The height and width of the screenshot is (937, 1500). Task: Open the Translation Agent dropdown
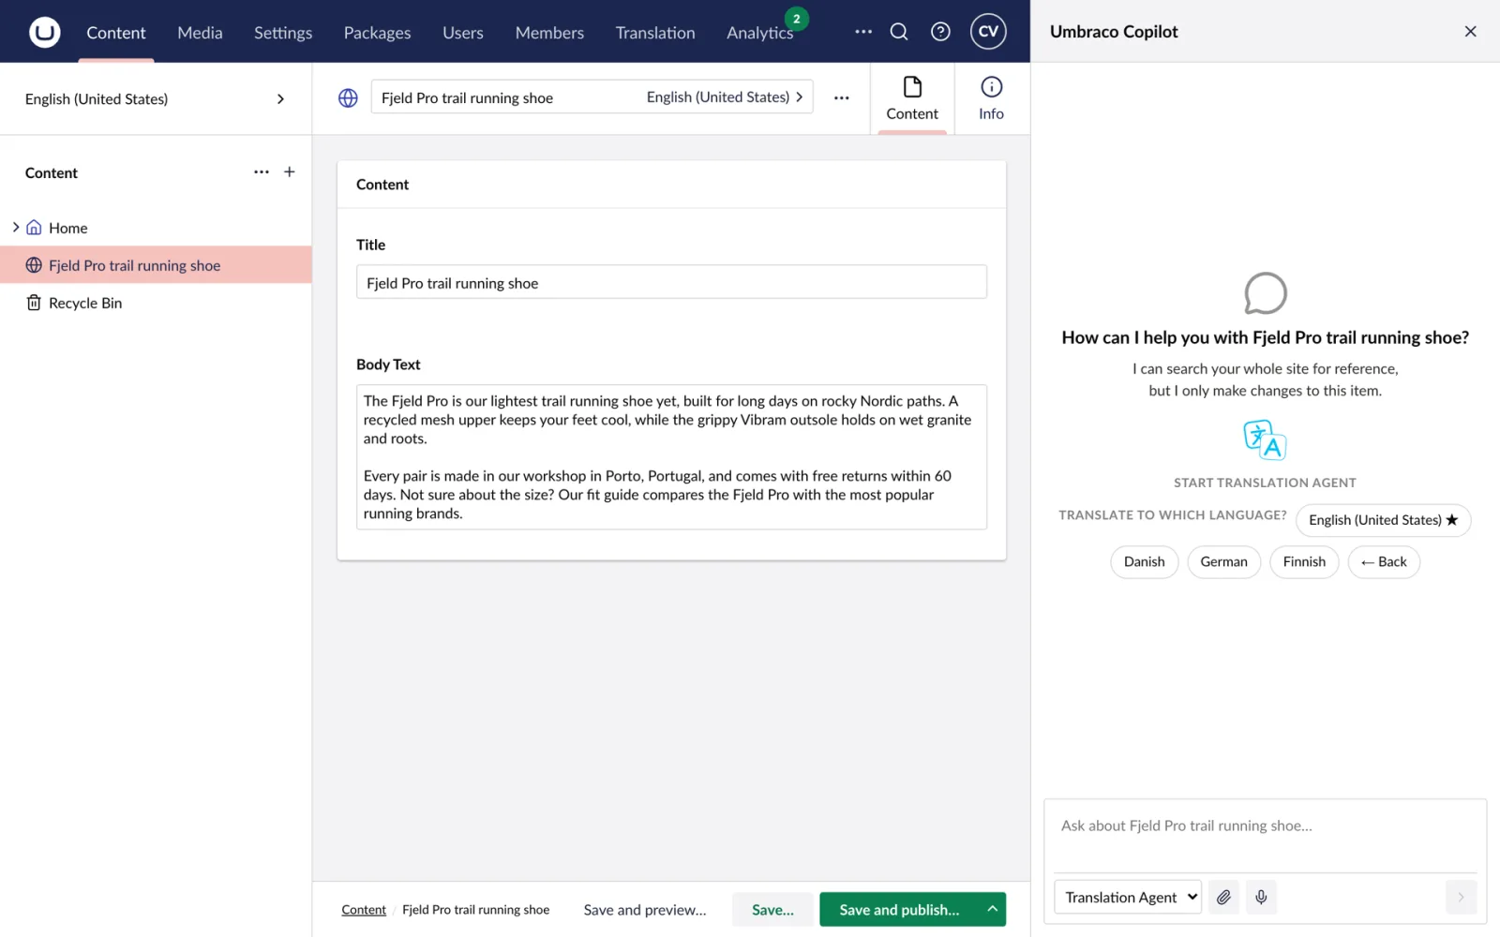pos(1128,897)
